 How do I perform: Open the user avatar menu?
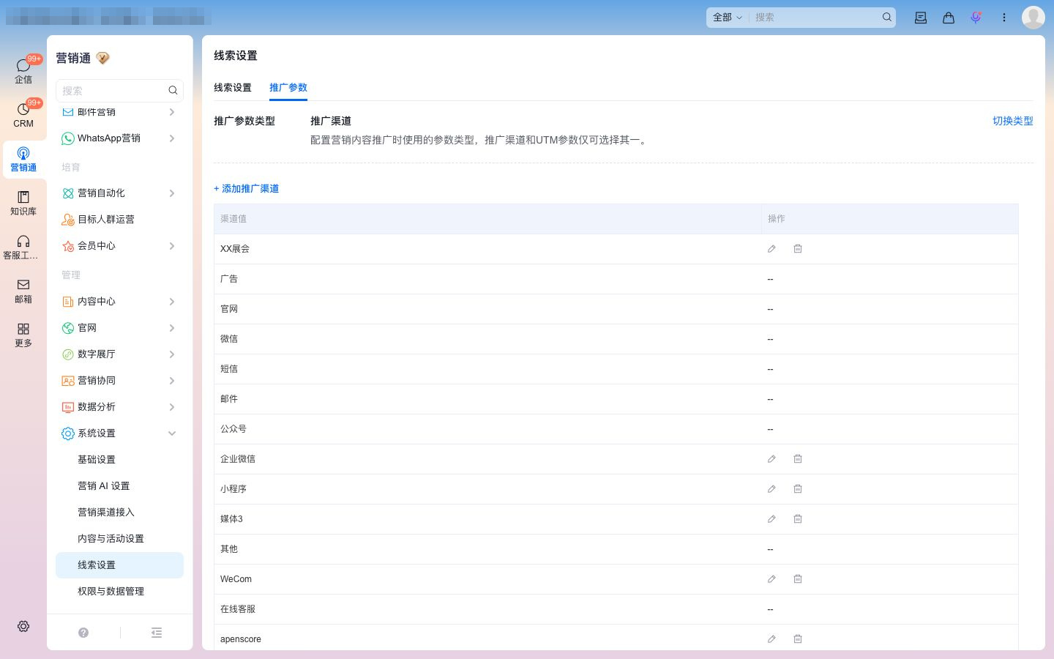1034,18
